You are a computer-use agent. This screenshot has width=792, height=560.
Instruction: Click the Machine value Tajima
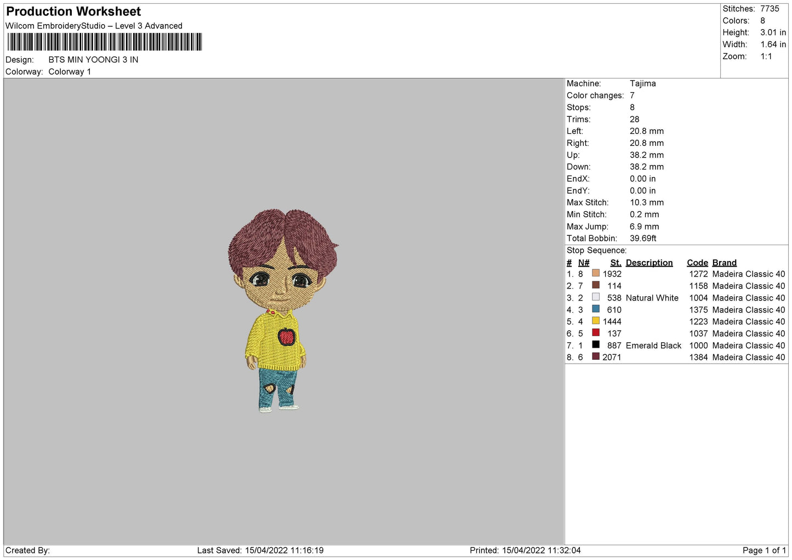(642, 83)
